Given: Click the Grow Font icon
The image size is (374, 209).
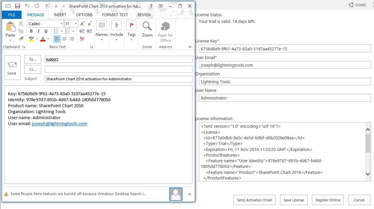Looking at the screenshot, I should 82,24.
